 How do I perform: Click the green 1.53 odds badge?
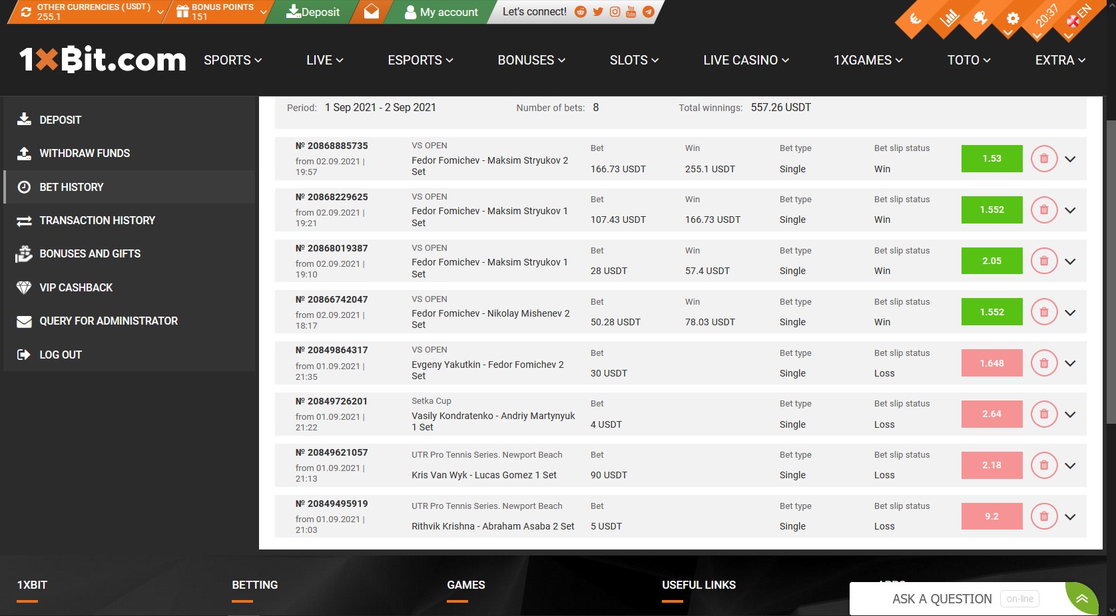point(991,158)
